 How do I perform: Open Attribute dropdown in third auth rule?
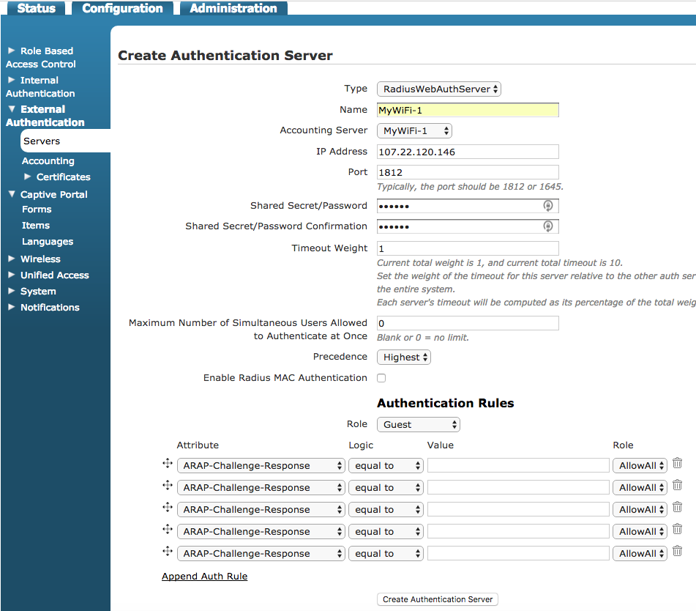(261, 510)
